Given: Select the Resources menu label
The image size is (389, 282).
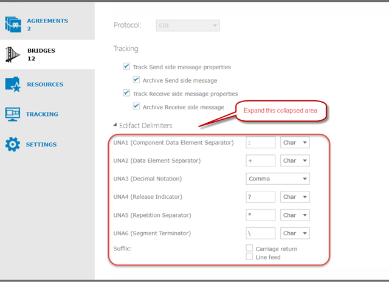Looking at the screenshot, I should (45, 84).
